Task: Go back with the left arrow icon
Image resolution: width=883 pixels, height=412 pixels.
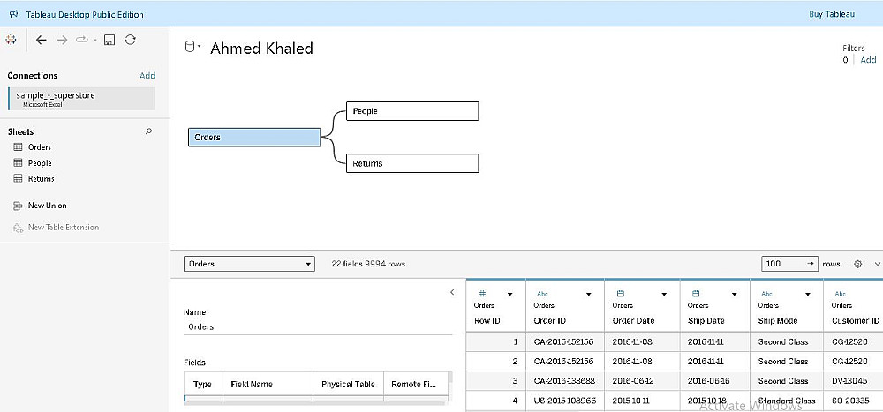Action: point(42,40)
